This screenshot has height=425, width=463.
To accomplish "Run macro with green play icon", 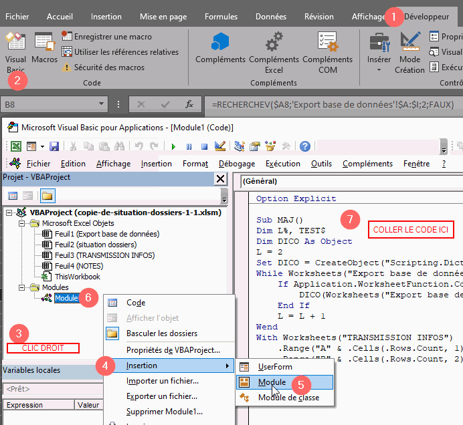I will click(173, 146).
